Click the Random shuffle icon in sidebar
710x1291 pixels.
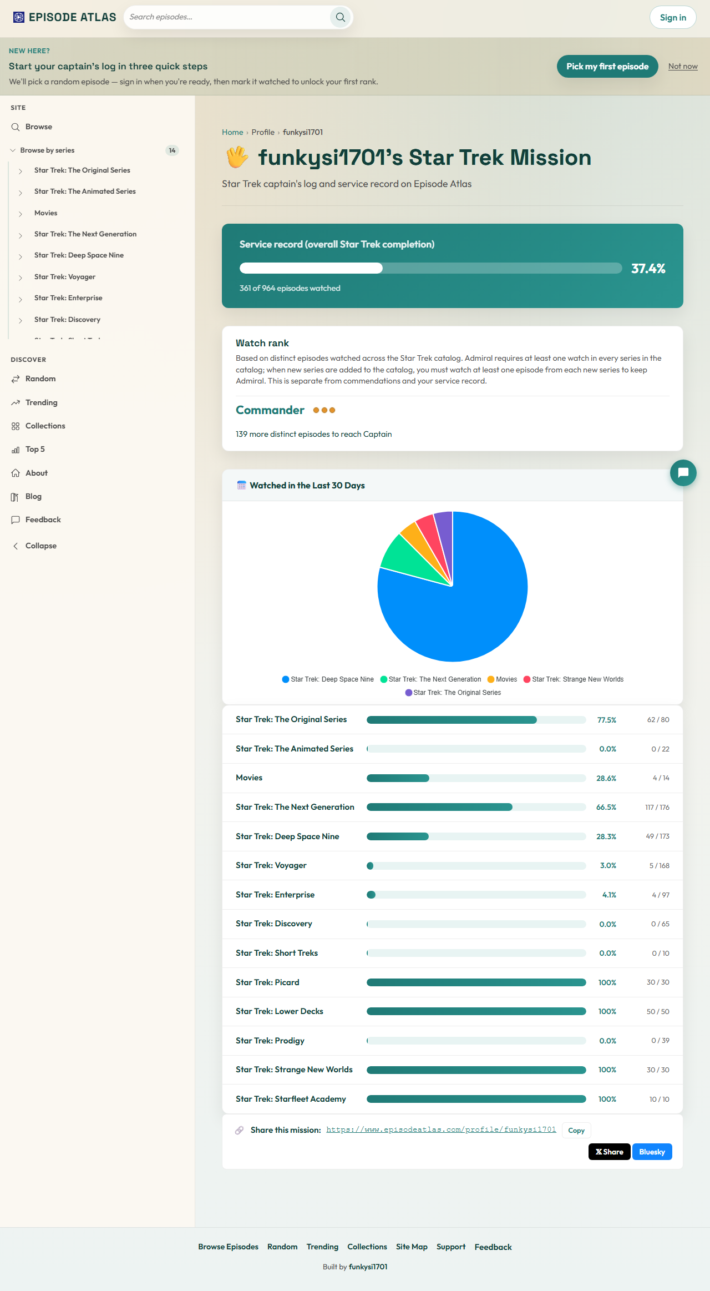16,379
